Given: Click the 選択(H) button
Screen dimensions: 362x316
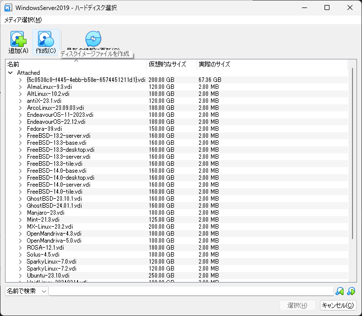Looking at the screenshot, I should pos(297,306).
